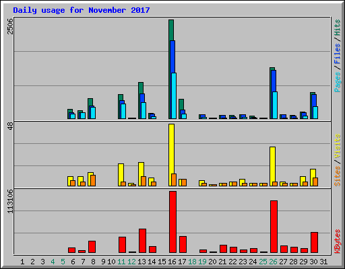Click the red KBytes bar for day 8

click(x=92, y=247)
